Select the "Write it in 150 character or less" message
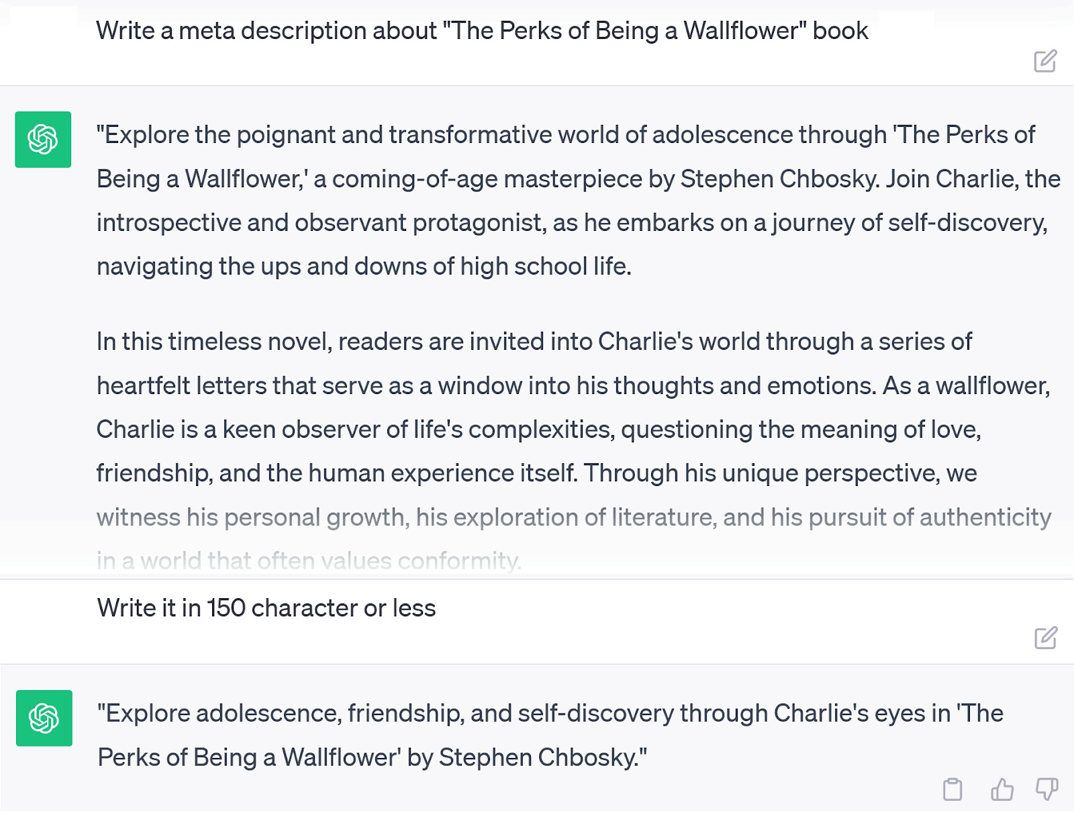The height and width of the screenshot is (813, 1074). (266, 608)
